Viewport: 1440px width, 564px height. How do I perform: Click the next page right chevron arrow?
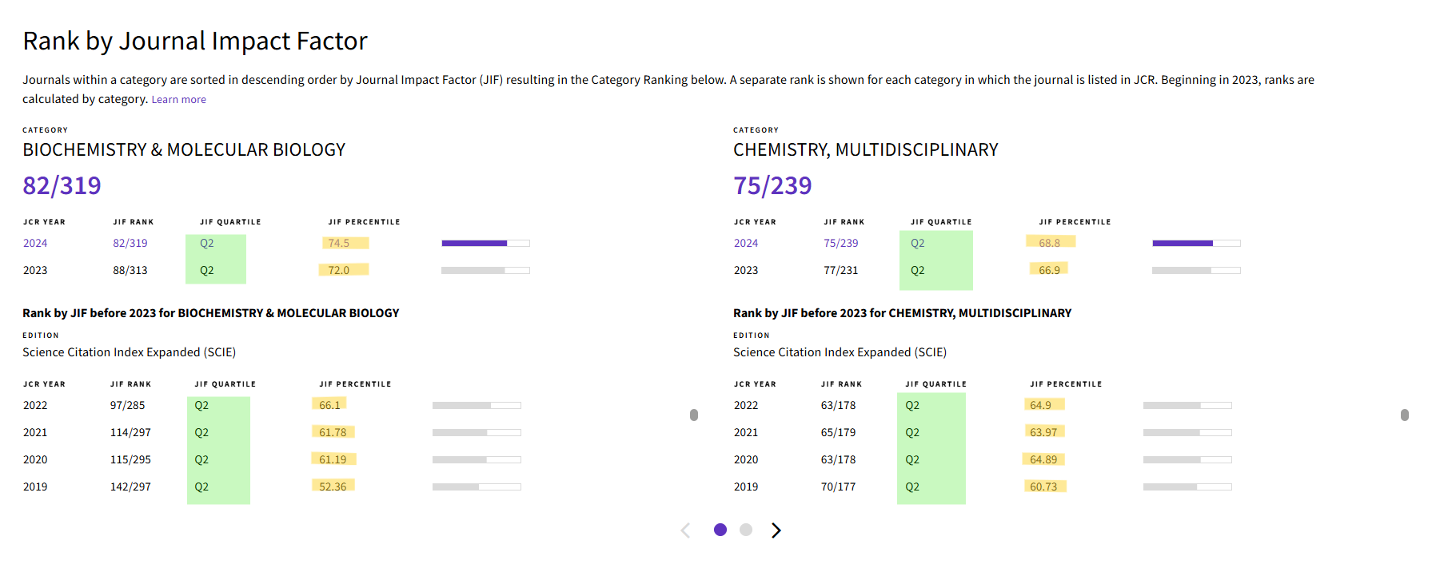[x=776, y=530]
